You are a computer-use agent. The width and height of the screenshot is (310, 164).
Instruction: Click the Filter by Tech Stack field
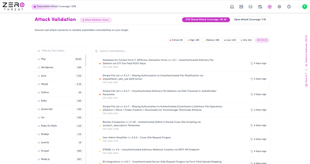pos(61,51)
